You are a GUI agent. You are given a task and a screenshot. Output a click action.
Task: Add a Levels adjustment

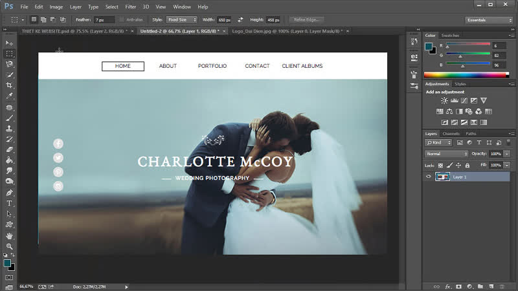455,100
